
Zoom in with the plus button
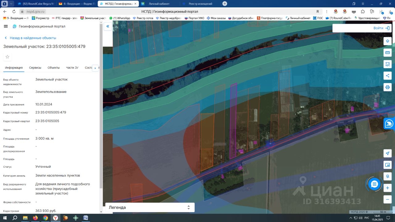pos(388,188)
